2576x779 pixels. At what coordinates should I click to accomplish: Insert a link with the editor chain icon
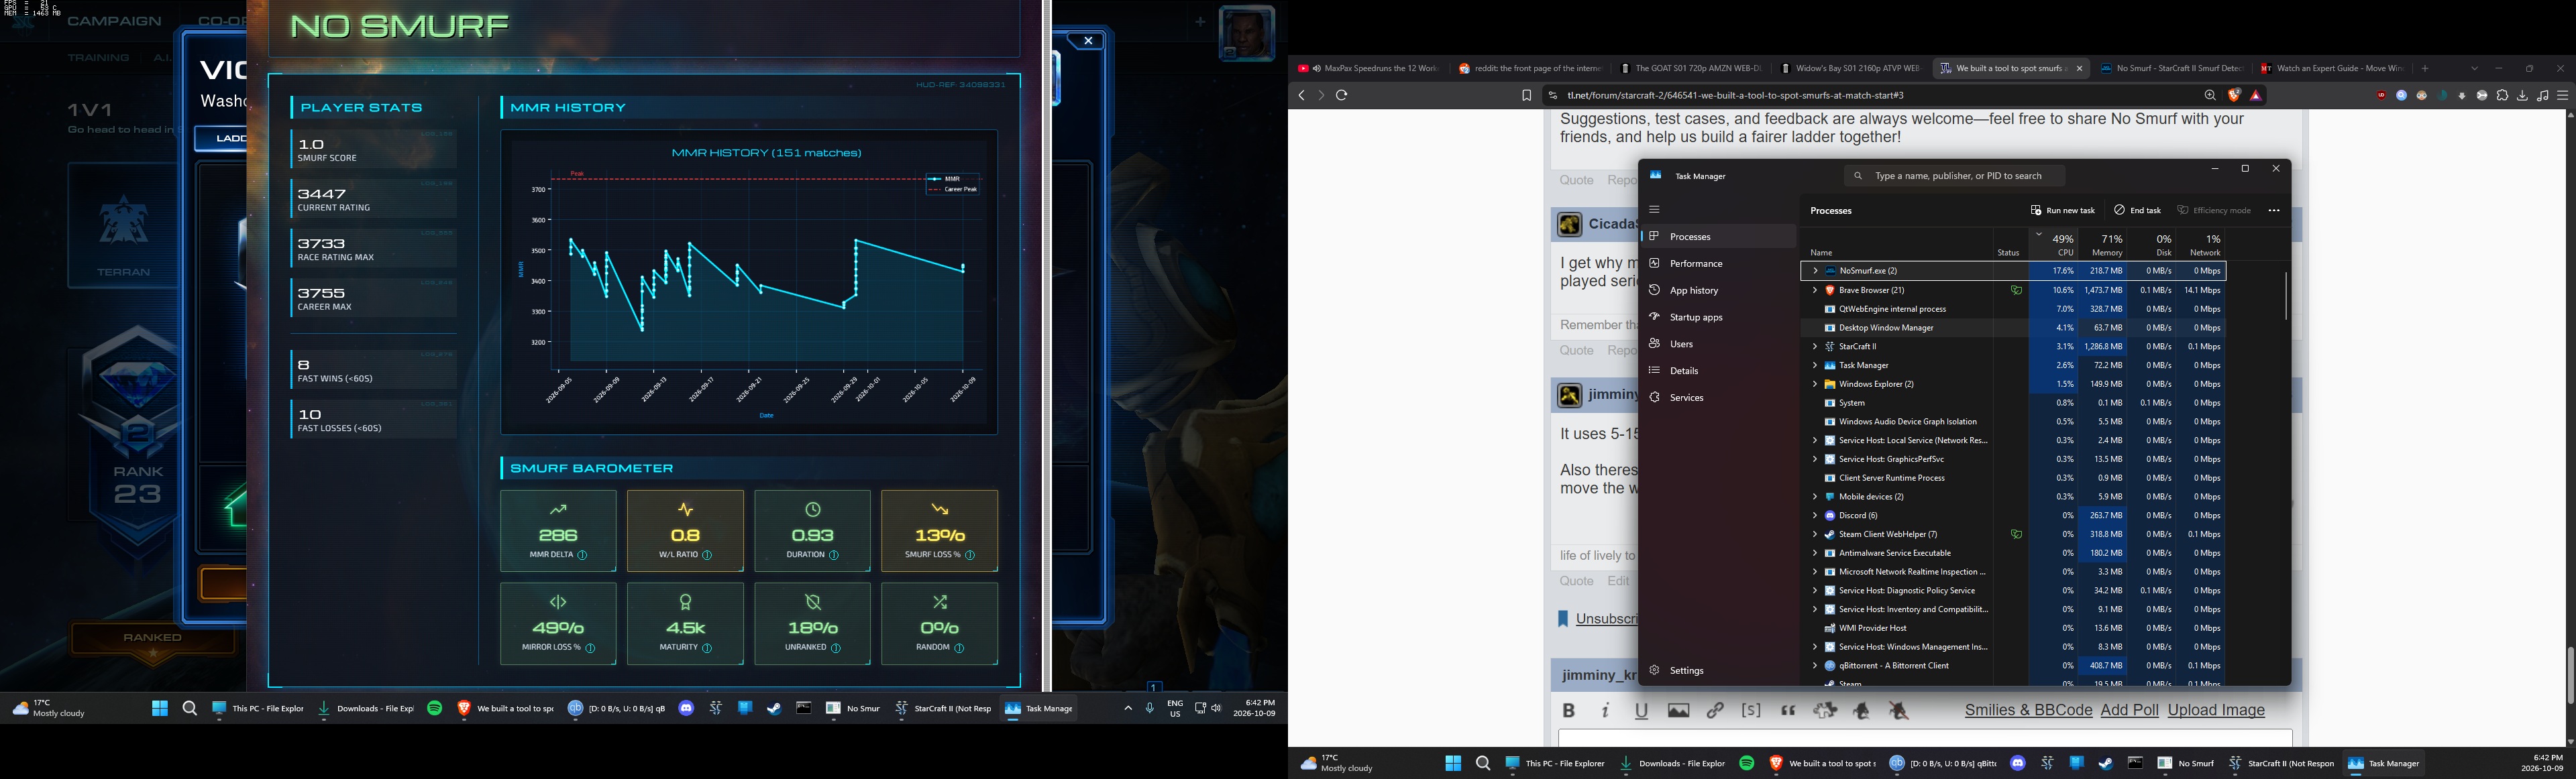[1715, 710]
